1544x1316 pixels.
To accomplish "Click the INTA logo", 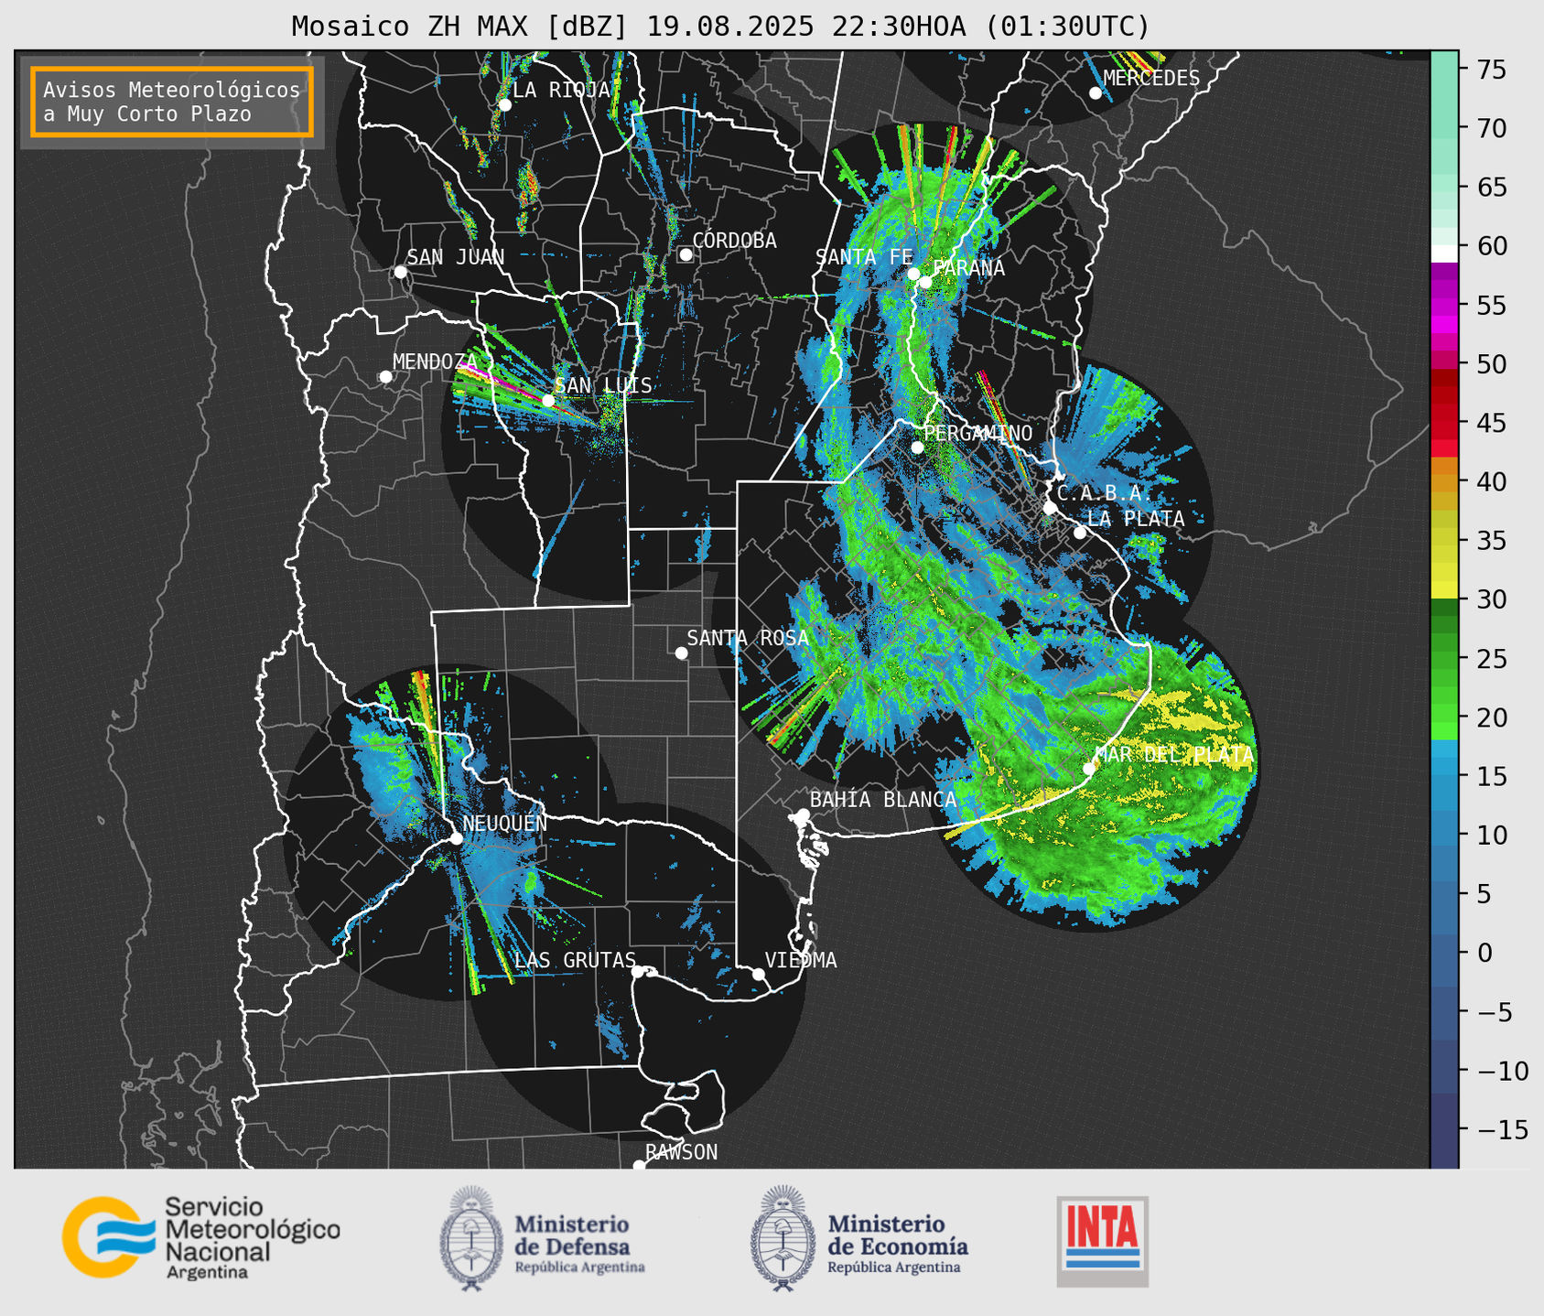I will [1102, 1241].
